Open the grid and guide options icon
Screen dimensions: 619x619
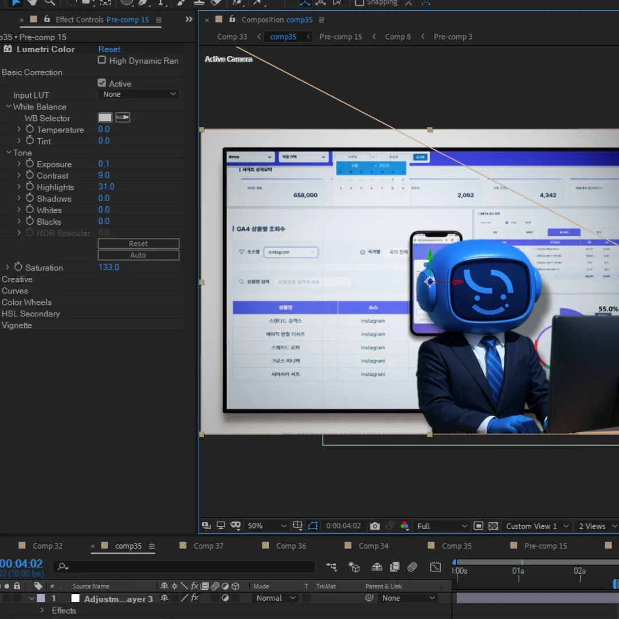pyautogui.click(x=297, y=526)
